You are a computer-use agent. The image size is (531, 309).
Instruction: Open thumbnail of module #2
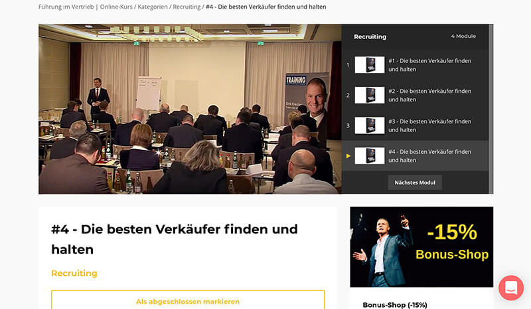coord(370,95)
